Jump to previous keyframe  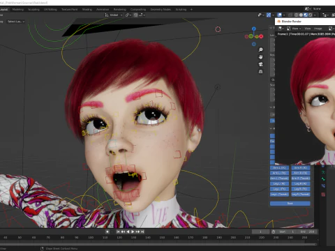123,231
